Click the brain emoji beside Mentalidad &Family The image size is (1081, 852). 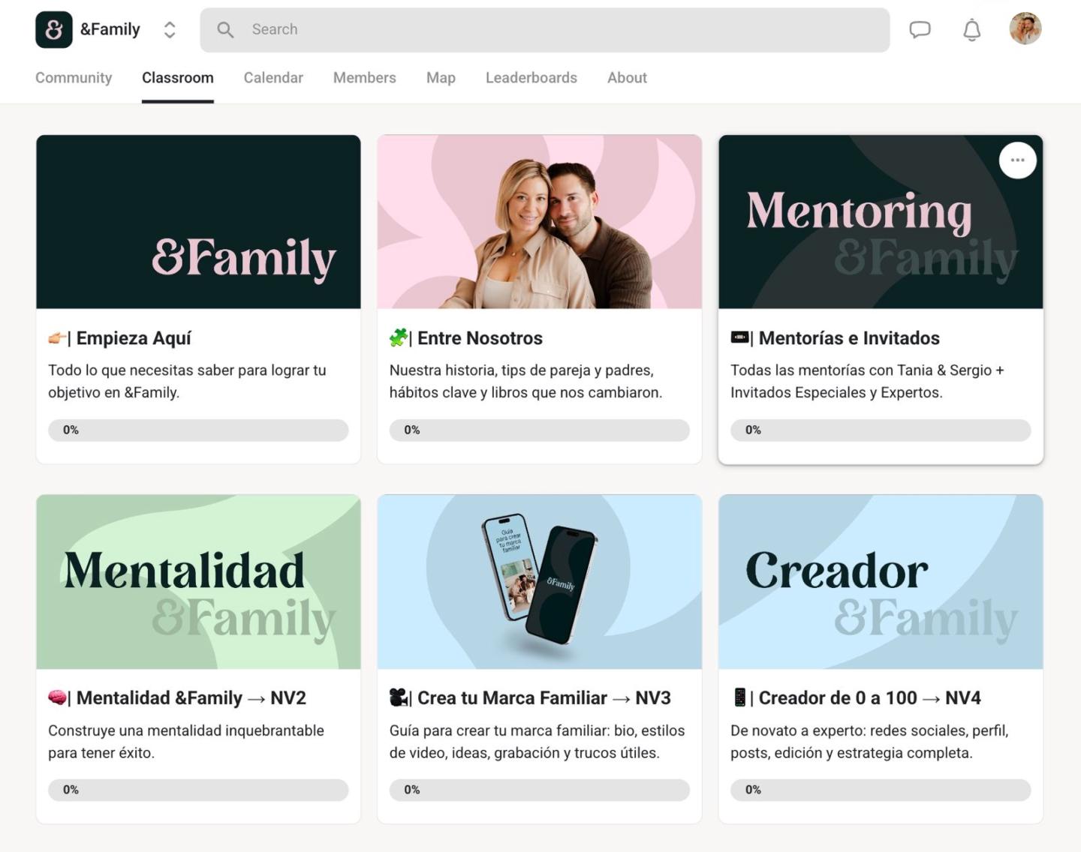point(57,697)
